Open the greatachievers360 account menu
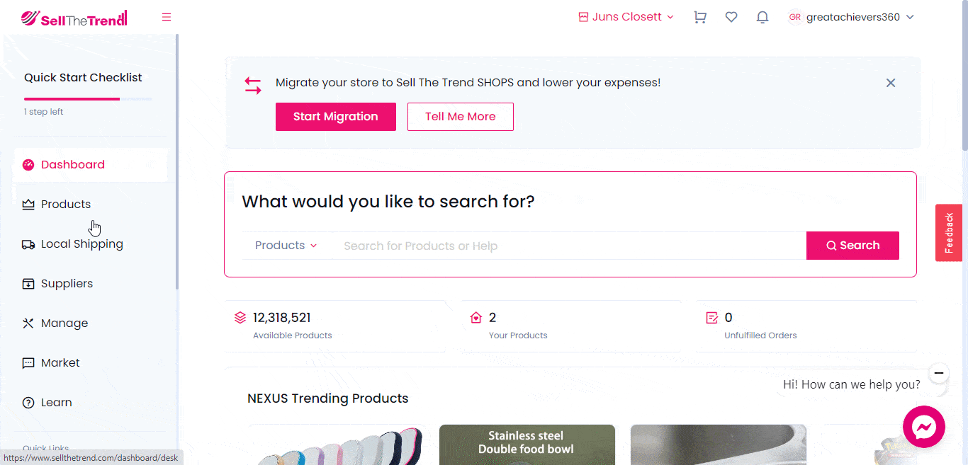This screenshot has height=465, width=968. pyautogui.click(x=851, y=17)
